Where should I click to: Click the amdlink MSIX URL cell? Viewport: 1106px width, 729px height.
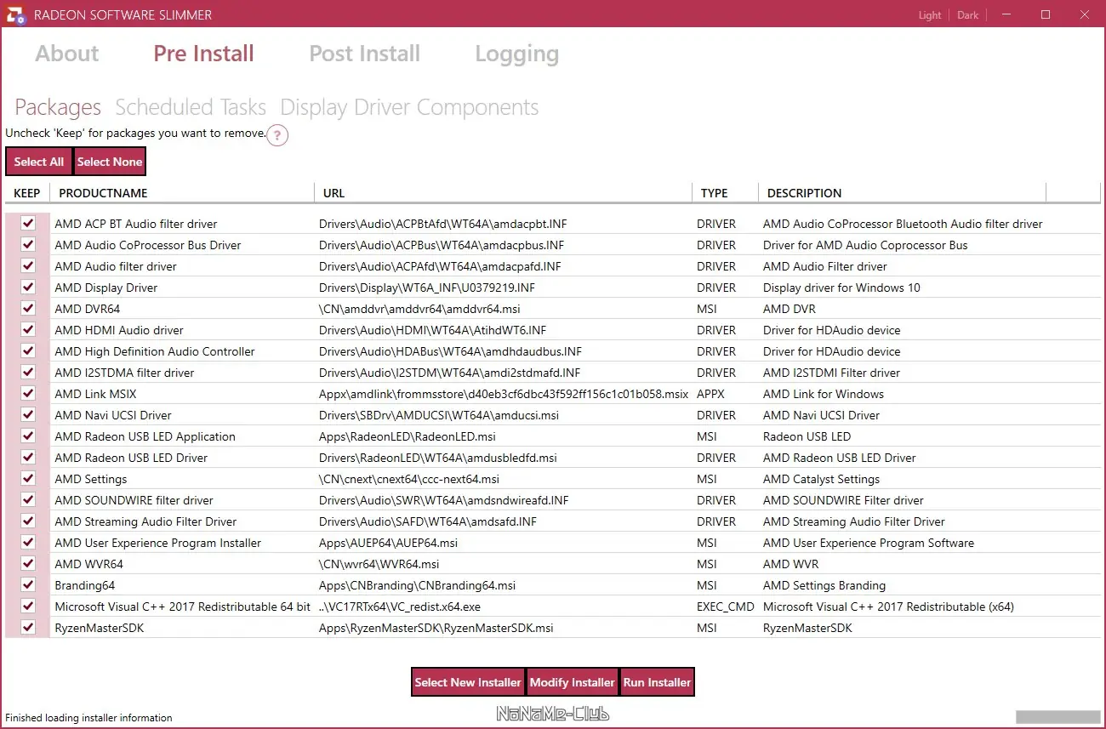(504, 394)
